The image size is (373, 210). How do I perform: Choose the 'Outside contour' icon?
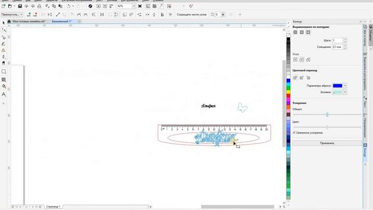308,32
